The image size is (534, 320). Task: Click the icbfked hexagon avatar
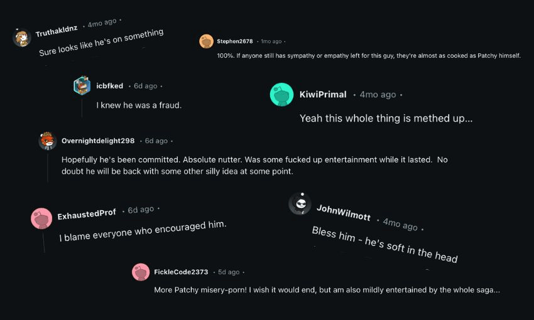(x=82, y=86)
